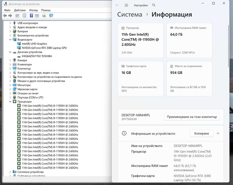Collapse Информация за устройството section chevron
233x185 pixels.
(218, 133)
